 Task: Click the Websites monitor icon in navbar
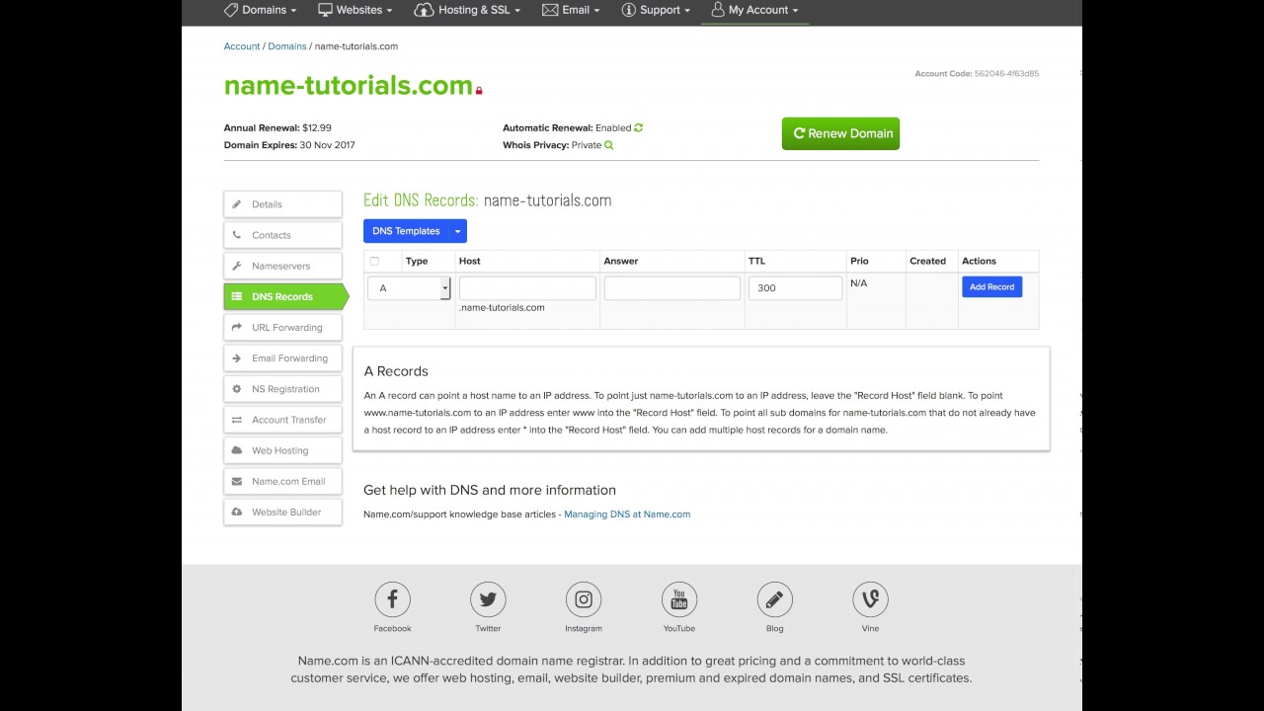pyautogui.click(x=325, y=10)
